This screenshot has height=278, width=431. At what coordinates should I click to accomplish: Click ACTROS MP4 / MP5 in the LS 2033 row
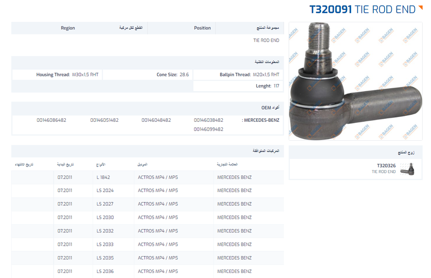click(158, 244)
